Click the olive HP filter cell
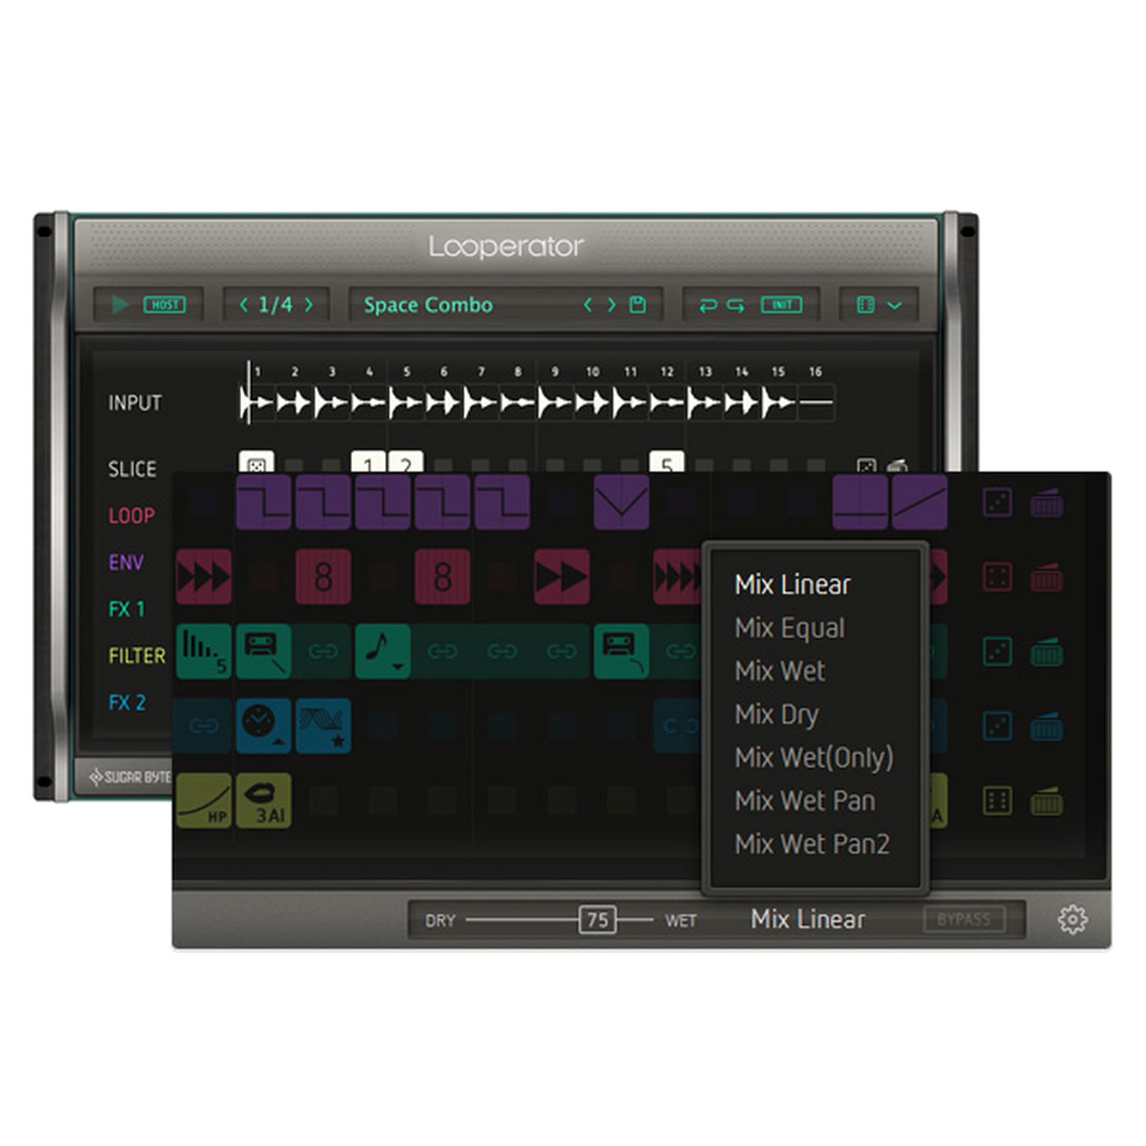This screenshot has width=1146, height=1146. (x=203, y=801)
